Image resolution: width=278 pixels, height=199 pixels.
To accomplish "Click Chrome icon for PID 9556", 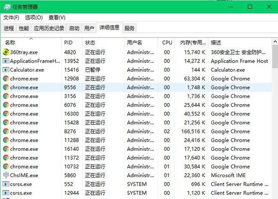I will [6, 87].
